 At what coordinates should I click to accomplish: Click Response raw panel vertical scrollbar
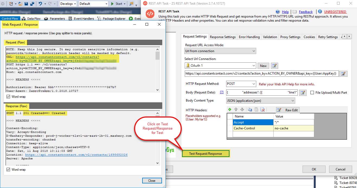point(157,137)
